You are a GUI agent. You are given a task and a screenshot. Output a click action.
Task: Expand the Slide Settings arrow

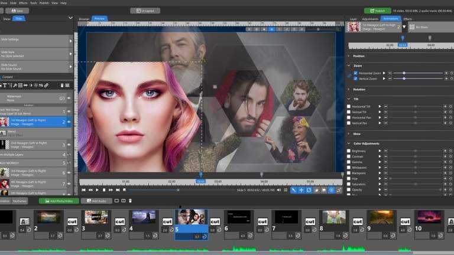pyautogui.click(x=70, y=41)
